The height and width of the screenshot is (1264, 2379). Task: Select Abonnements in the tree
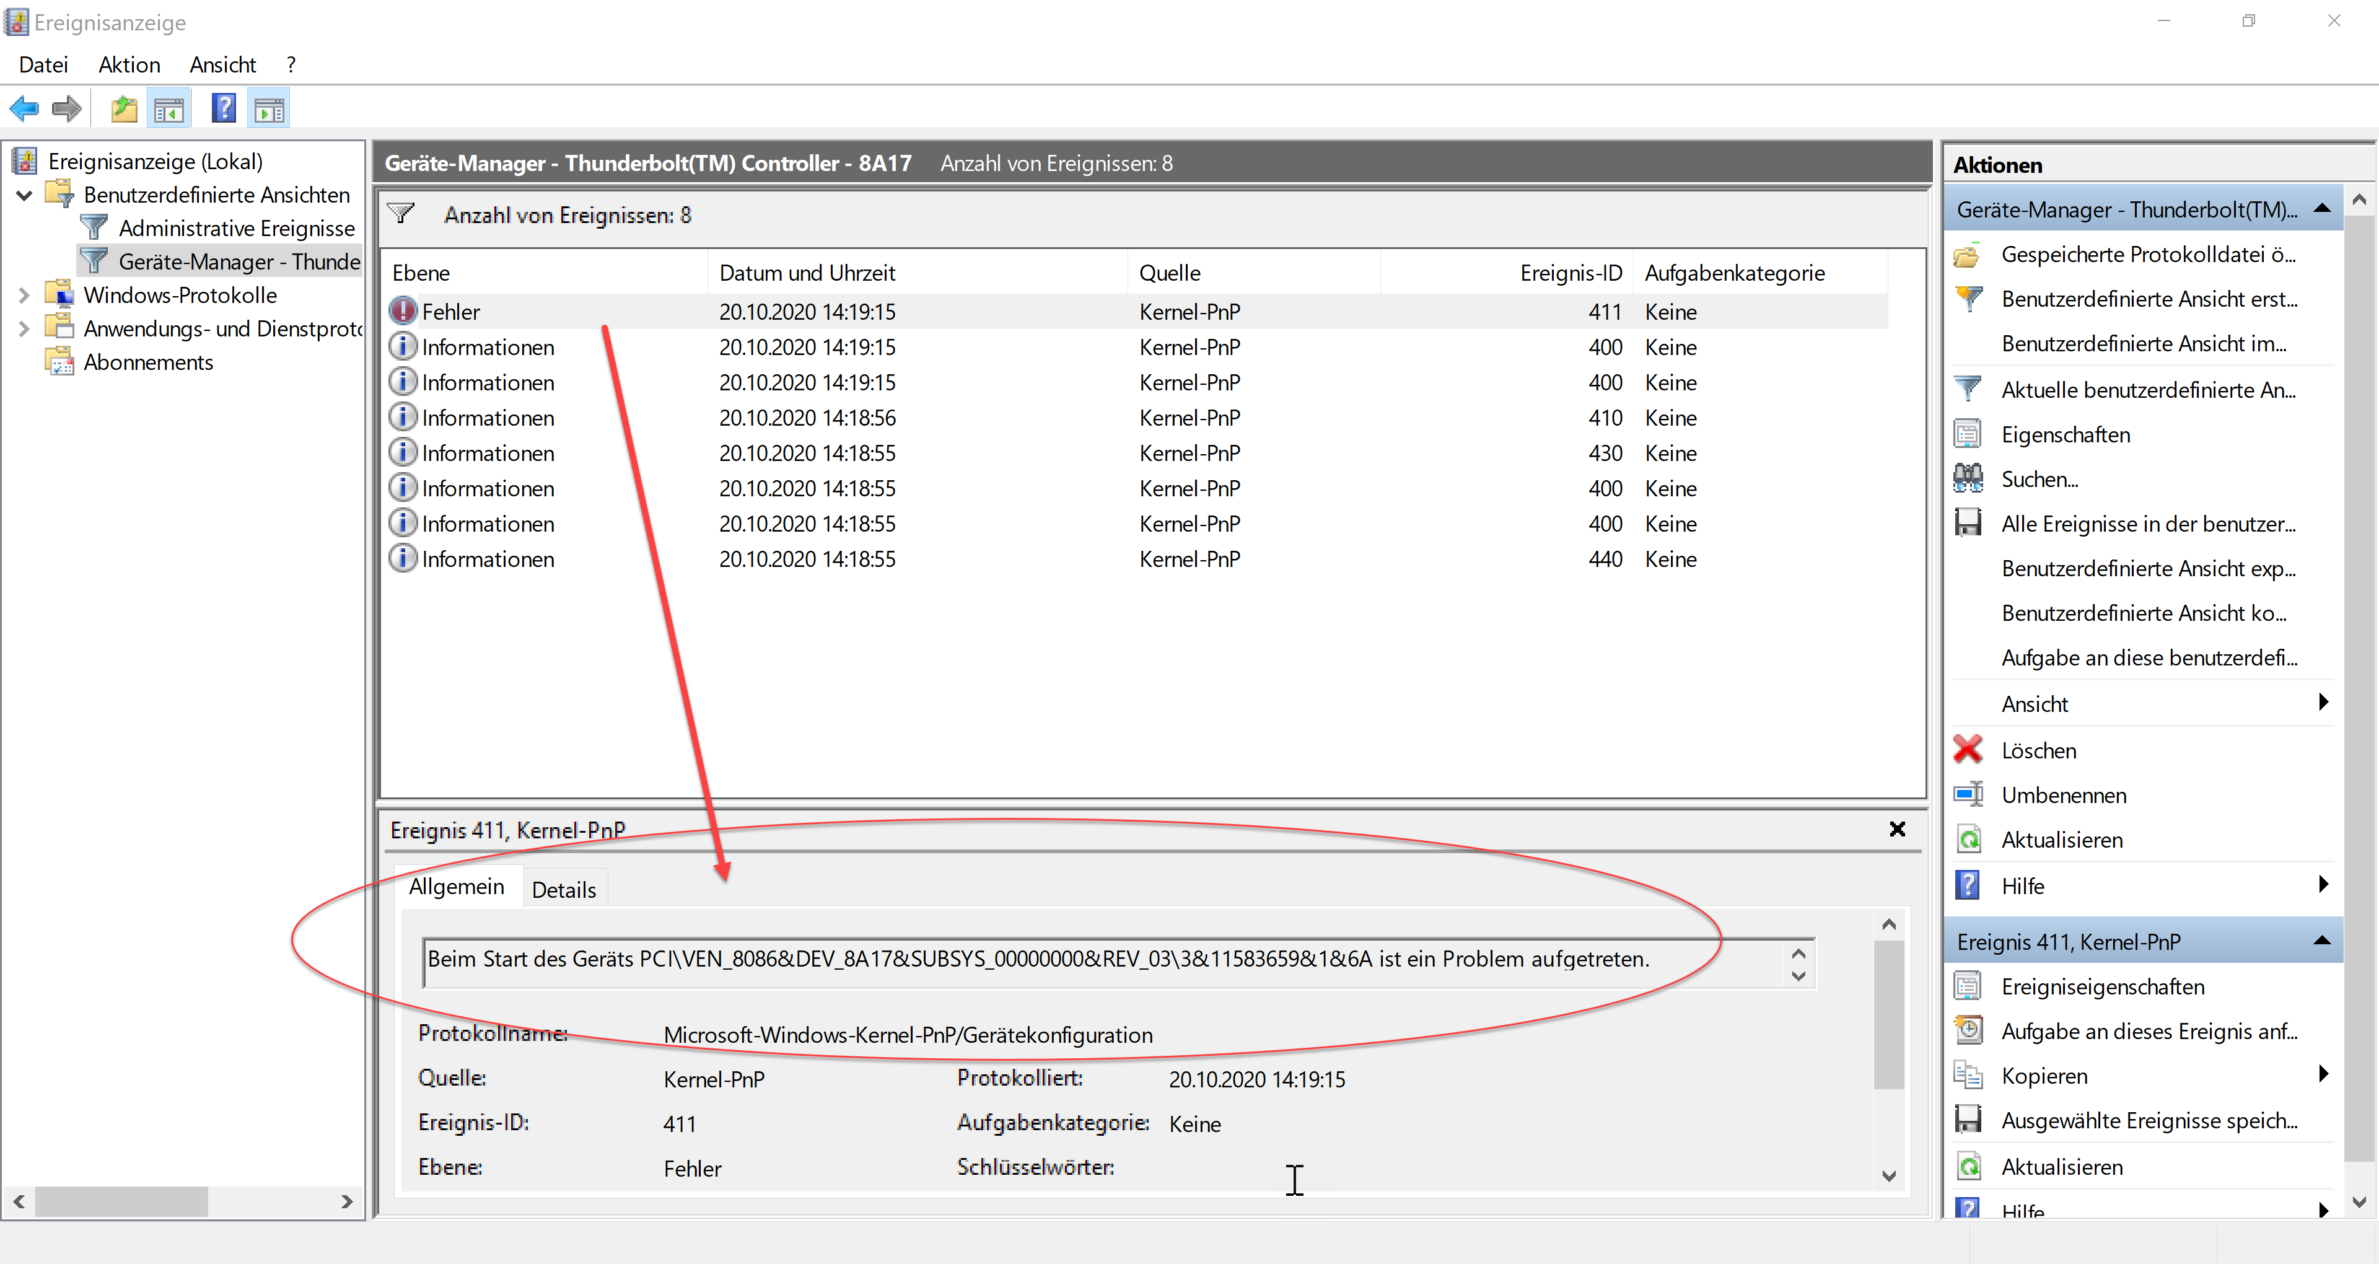pos(148,362)
